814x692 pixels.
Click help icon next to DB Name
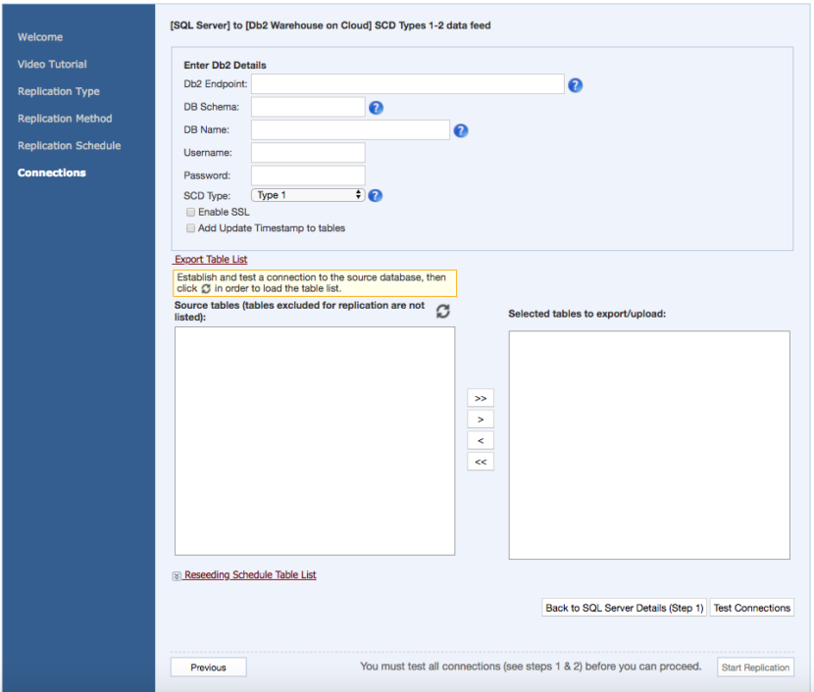click(x=460, y=130)
